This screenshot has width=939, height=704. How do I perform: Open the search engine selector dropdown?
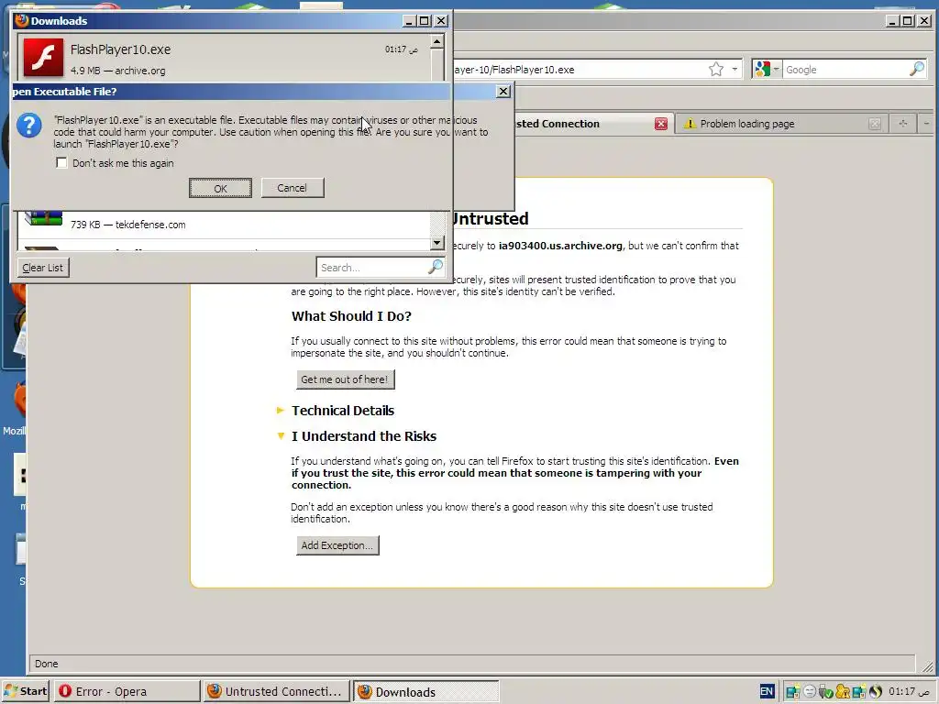[776, 70]
